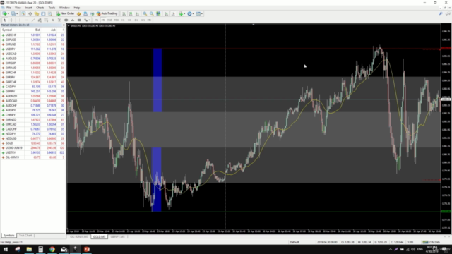The image size is (452, 254).
Task: Open the Periods clock icon
Action: 189,13
